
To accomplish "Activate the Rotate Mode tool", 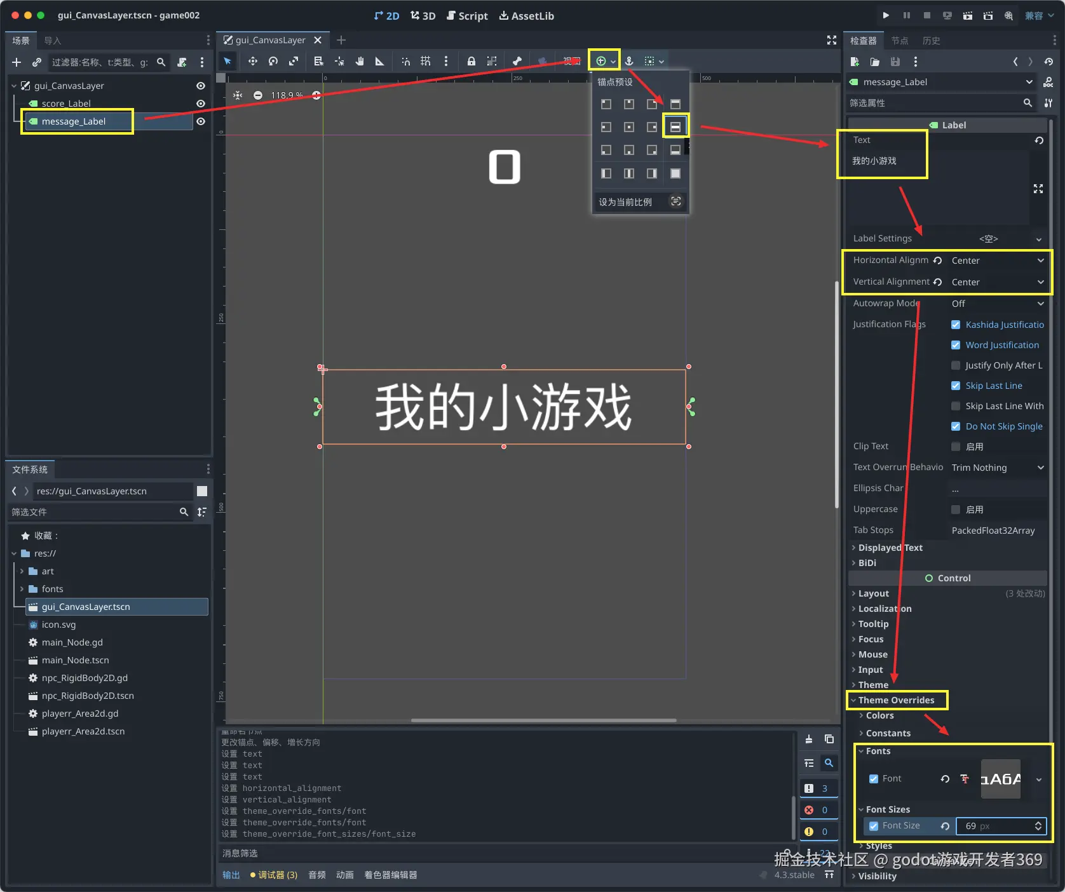I will 273,61.
